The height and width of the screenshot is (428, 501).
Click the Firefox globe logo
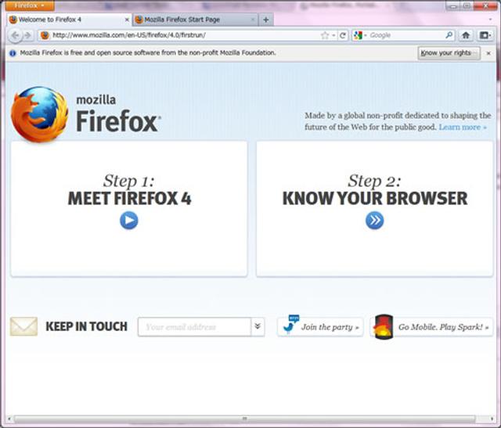39,114
